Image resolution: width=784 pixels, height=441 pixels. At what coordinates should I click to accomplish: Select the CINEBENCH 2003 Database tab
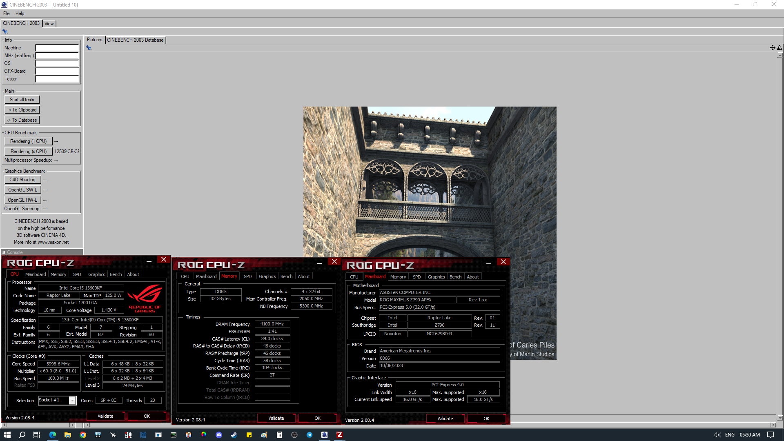pos(135,40)
